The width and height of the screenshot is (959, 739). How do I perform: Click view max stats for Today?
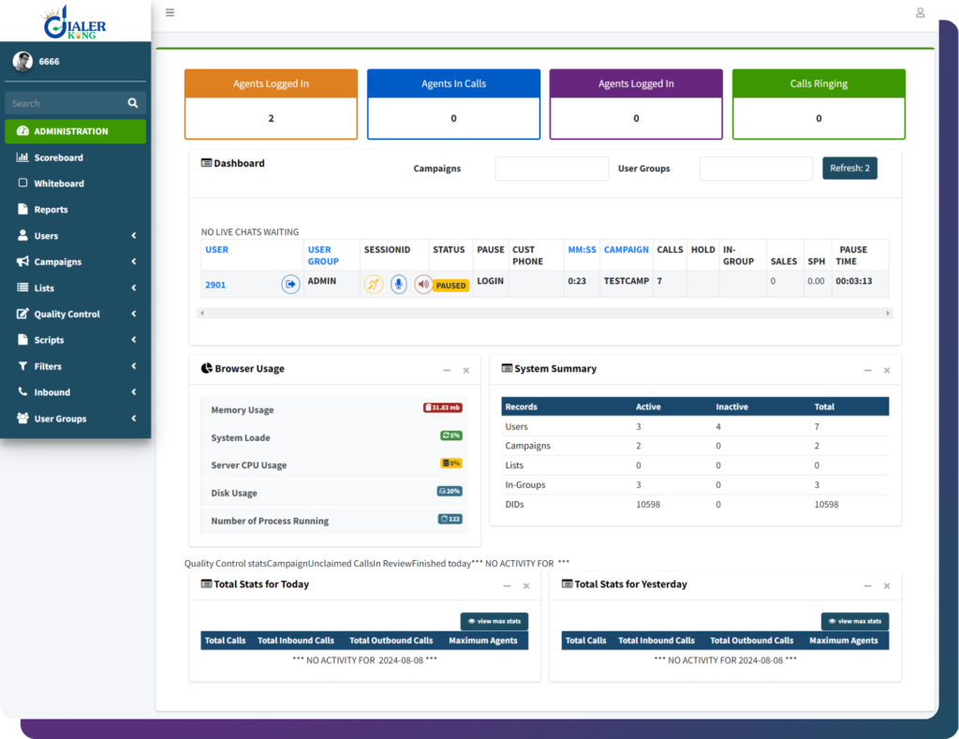[494, 621]
